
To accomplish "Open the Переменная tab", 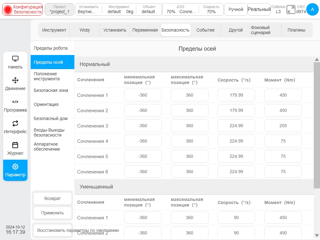I will pyautogui.click(x=145, y=30).
